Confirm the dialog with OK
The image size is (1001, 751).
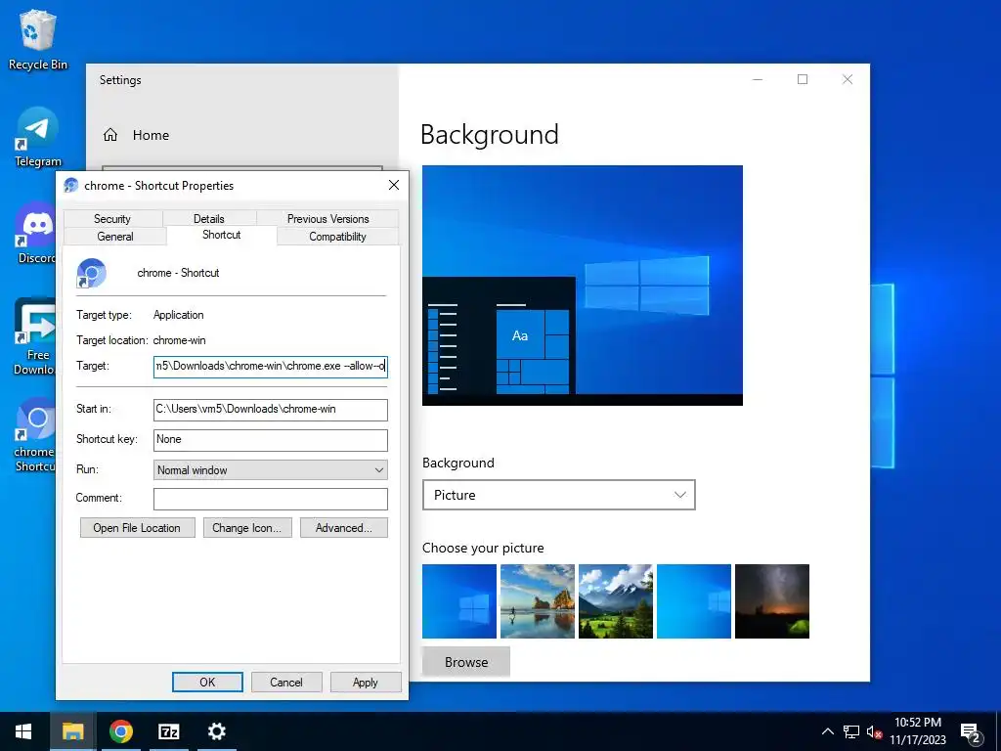pyautogui.click(x=207, y=682)
